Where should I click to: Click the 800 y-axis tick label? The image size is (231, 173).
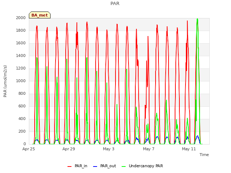pos(22,94)
